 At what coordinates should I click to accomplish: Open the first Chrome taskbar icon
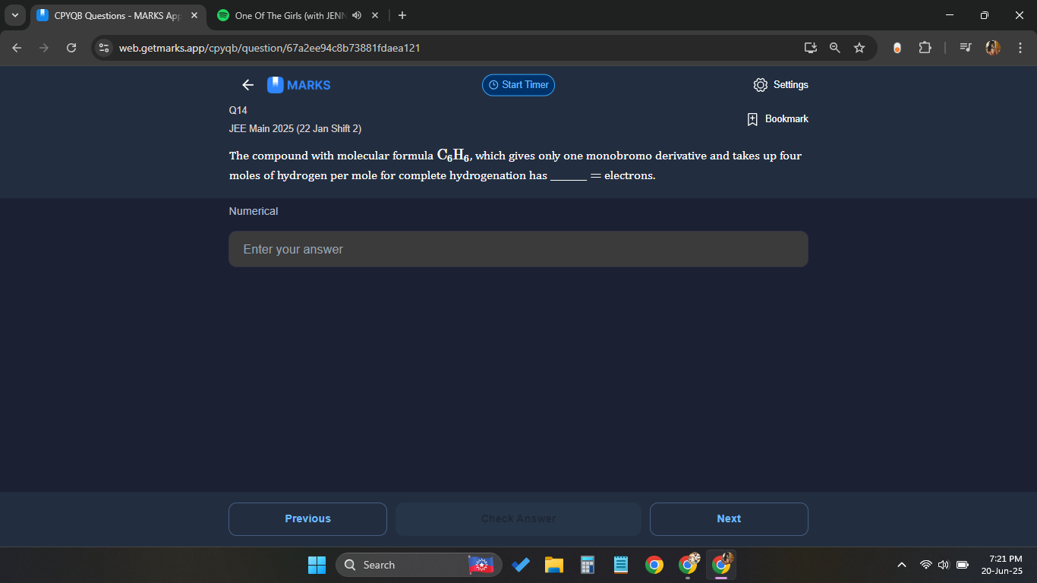pos(654,565)
